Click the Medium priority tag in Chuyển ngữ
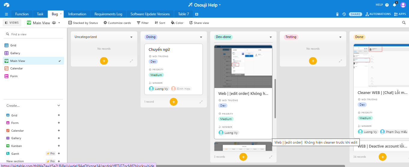This screenshot has height=167, width=409. [156, 75]
